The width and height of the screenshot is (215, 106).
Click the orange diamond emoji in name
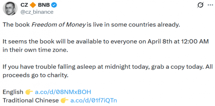tap(33, 5)
